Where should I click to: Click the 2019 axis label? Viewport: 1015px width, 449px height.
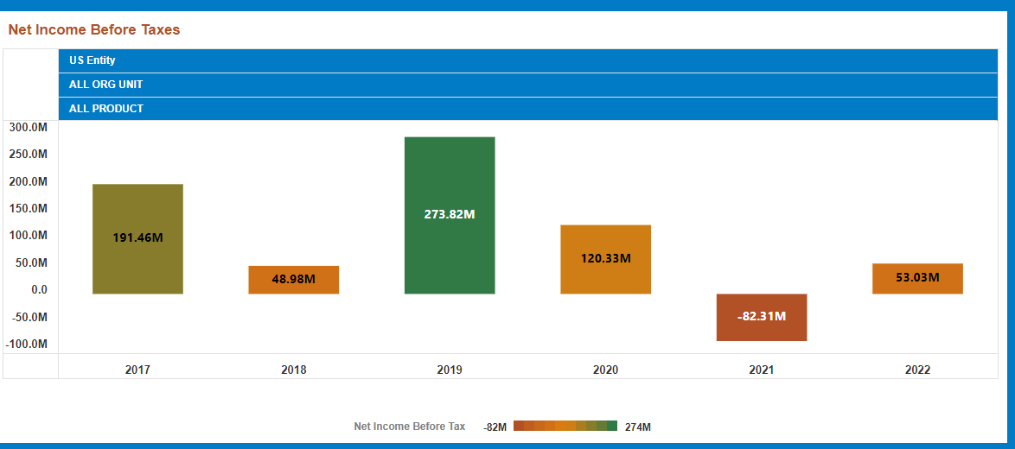tap(450, 370)
